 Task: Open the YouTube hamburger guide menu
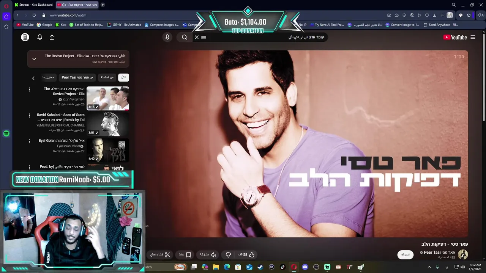pyautogui.click(x=473, y=37)
